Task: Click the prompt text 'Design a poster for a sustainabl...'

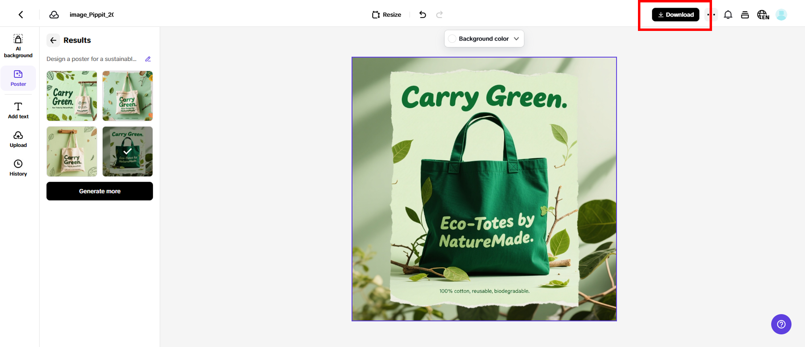Action: pyautogui.click(x=91, y=59)
